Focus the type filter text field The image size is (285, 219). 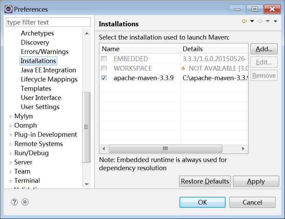coord(48,22)
